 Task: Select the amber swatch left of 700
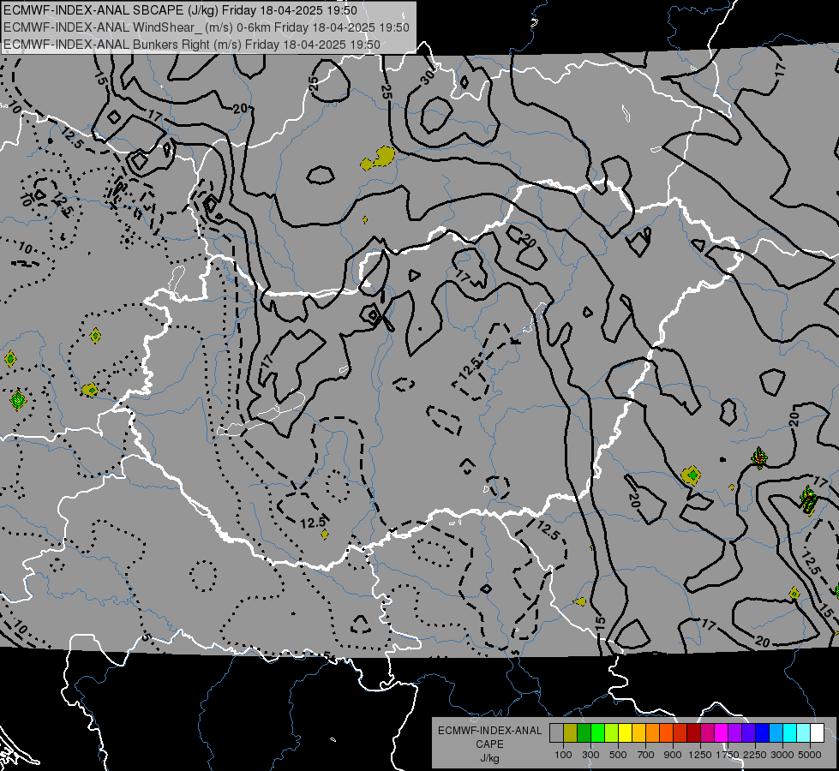pos(638,733)
